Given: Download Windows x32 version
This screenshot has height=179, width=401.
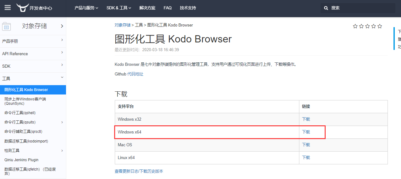Looking at the screenshot, I should (x=306, y=119).
